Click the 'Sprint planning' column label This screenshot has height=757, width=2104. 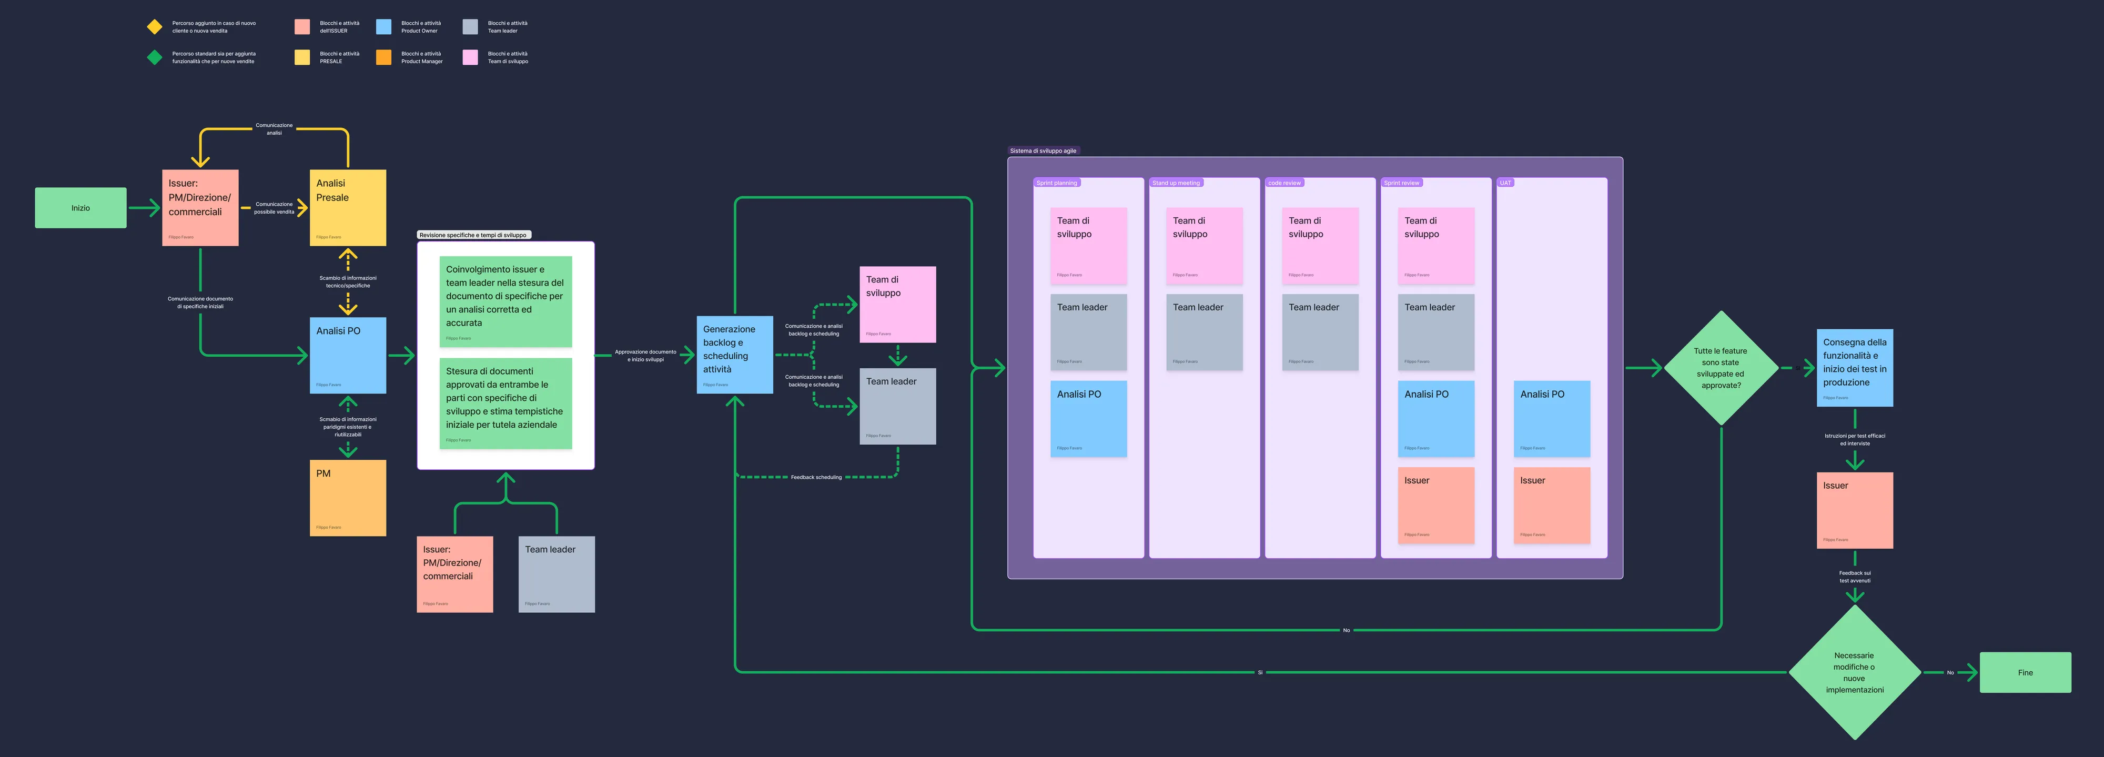point(1057,183)
